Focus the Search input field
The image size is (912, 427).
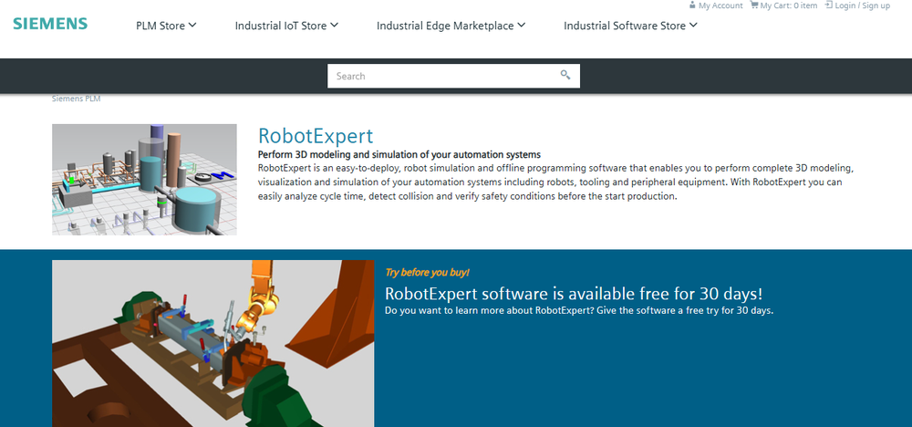click(x=453, y=76)
